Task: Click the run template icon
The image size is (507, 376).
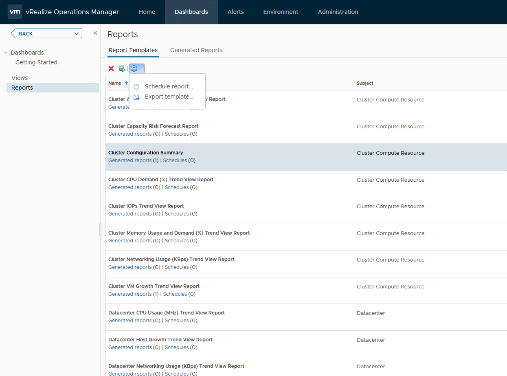Action: [x=122, y=68]
